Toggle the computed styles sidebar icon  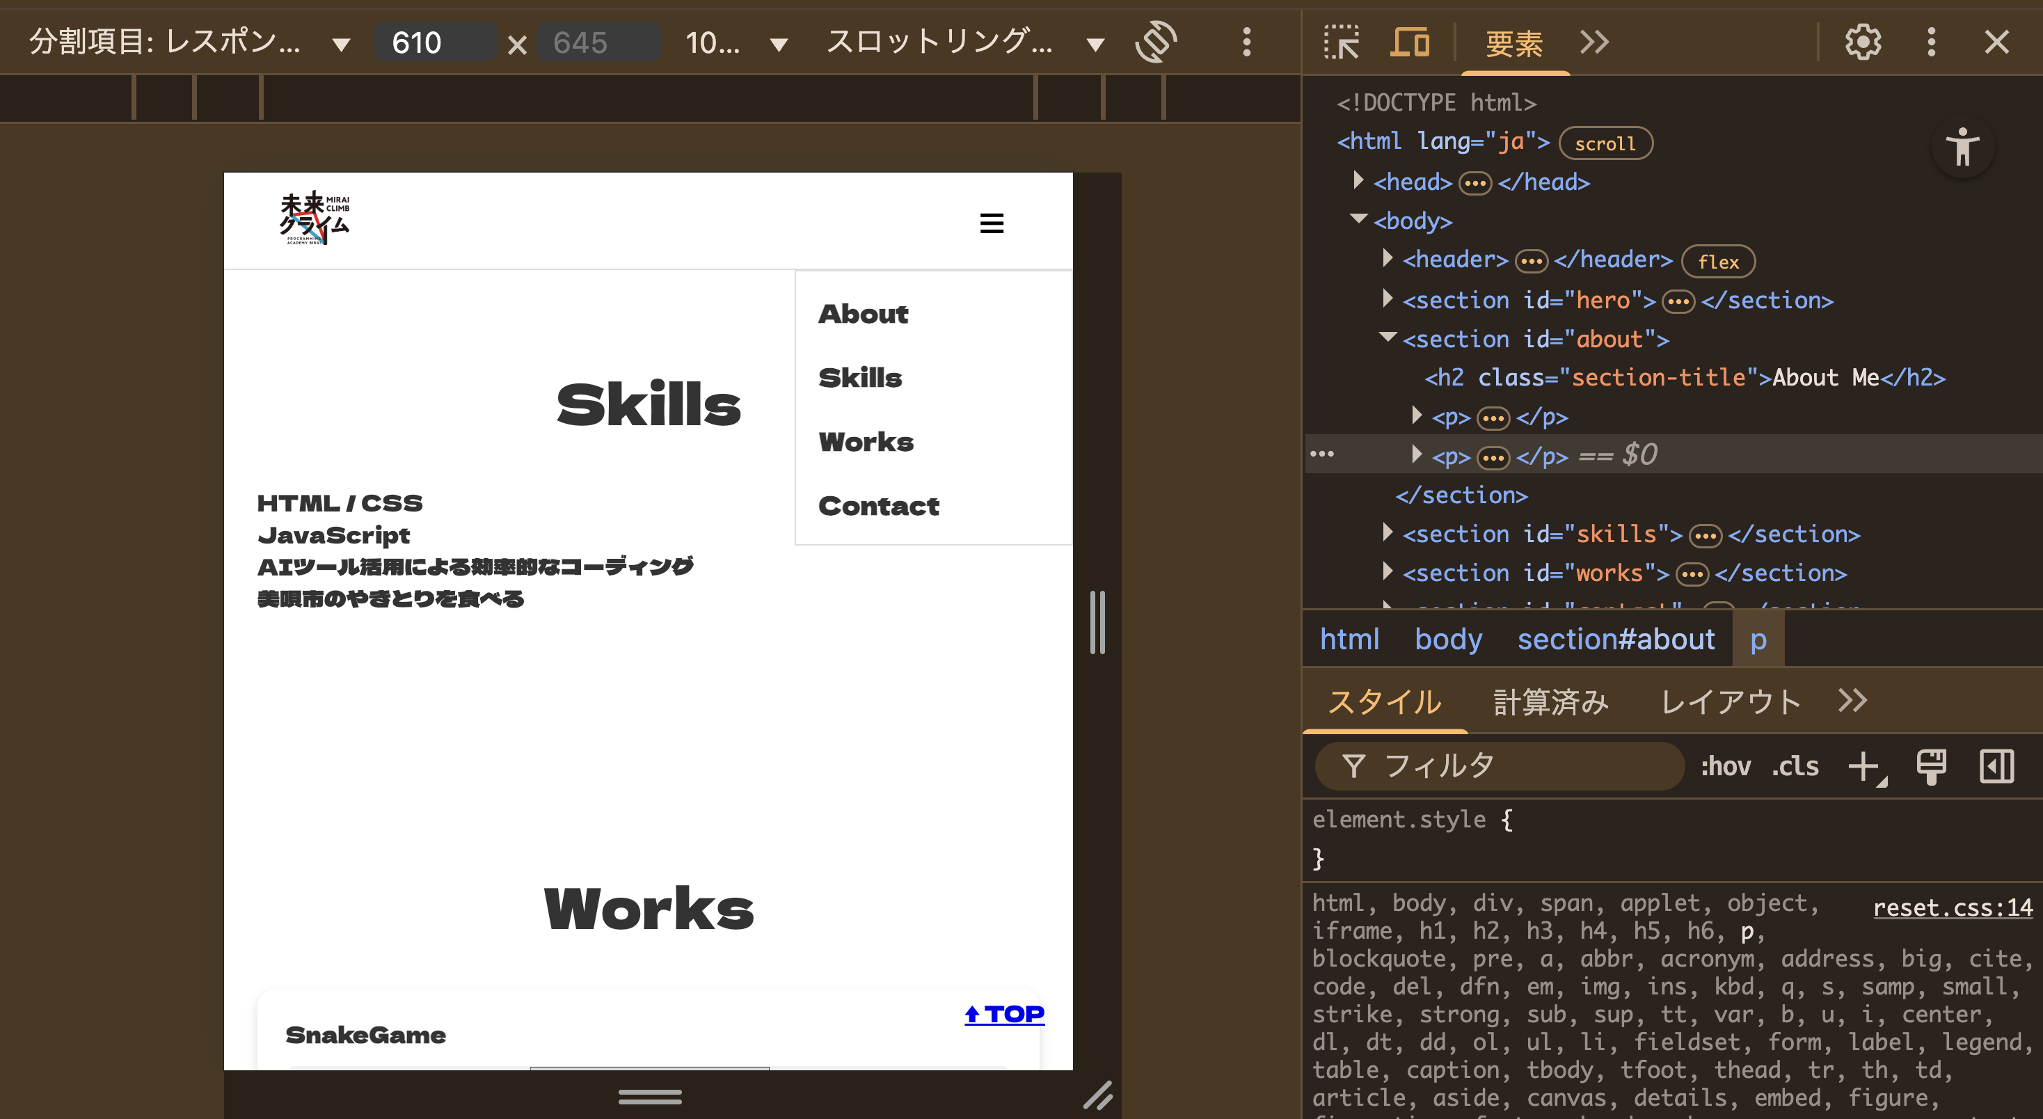(x=1996, y=767)
